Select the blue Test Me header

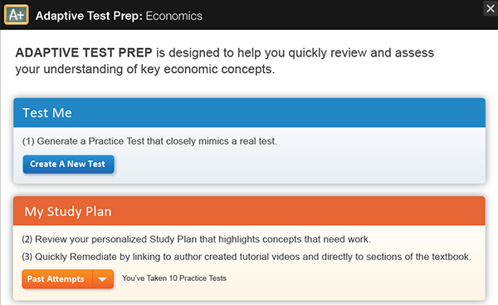[x=249, y=112]
